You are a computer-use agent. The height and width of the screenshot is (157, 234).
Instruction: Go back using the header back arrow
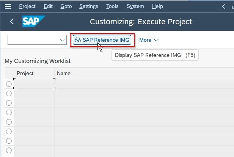click(12, 22)
